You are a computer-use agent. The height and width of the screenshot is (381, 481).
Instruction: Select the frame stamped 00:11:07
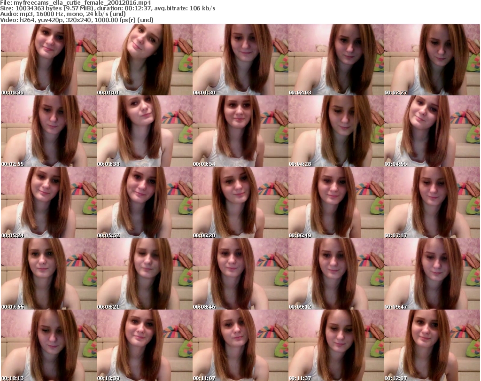click(x=240, y=345)
